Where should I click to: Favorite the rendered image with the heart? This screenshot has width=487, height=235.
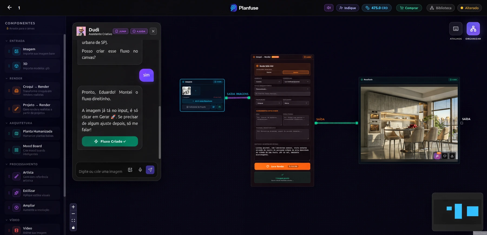(x=445, y=156)
